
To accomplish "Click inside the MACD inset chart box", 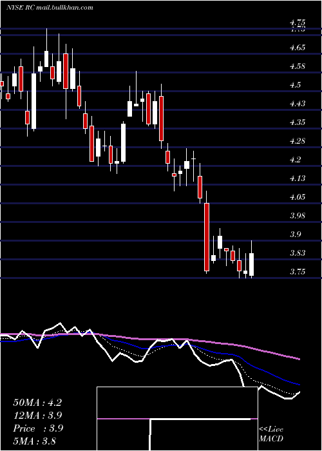I will pos(177,419).
